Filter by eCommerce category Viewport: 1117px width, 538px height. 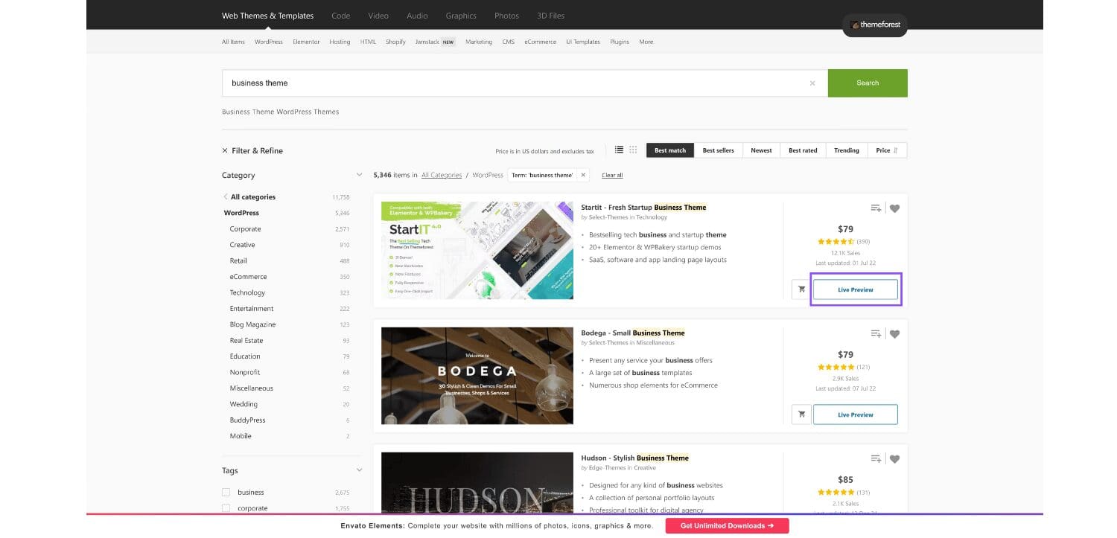(x=248, y=277)
